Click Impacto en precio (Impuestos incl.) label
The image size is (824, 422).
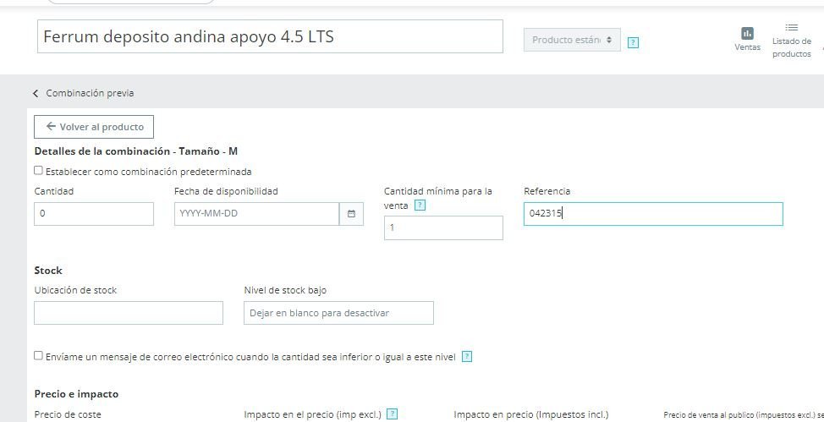(531, 414)
